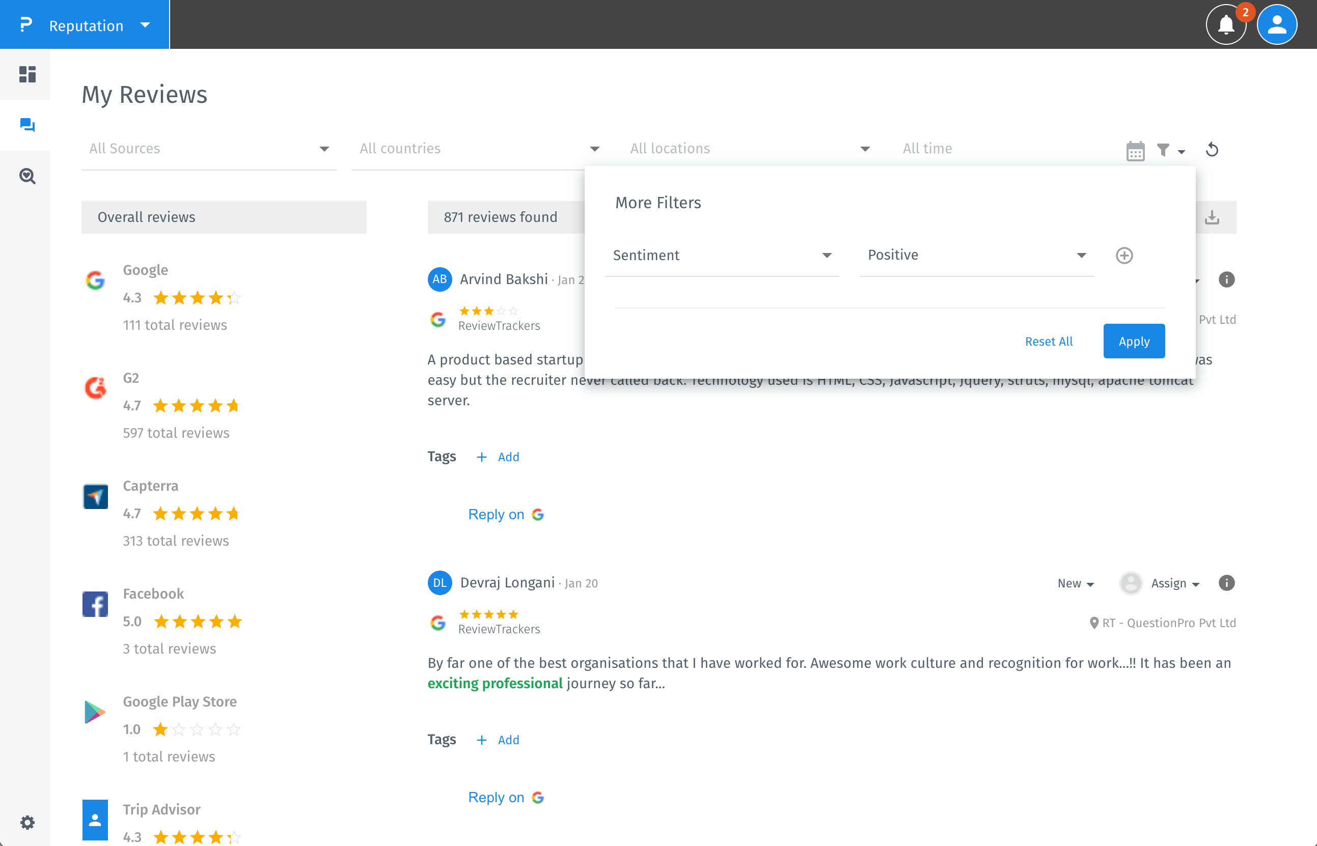
Task: Expand the All Sources dropdown
Action: 209,149
